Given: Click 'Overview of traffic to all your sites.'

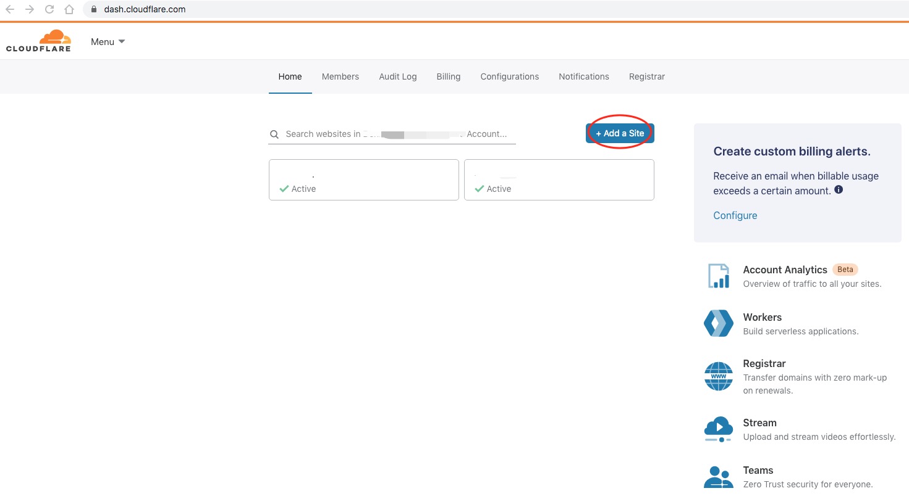Looking at the screenshot, I should click(812, 284).
